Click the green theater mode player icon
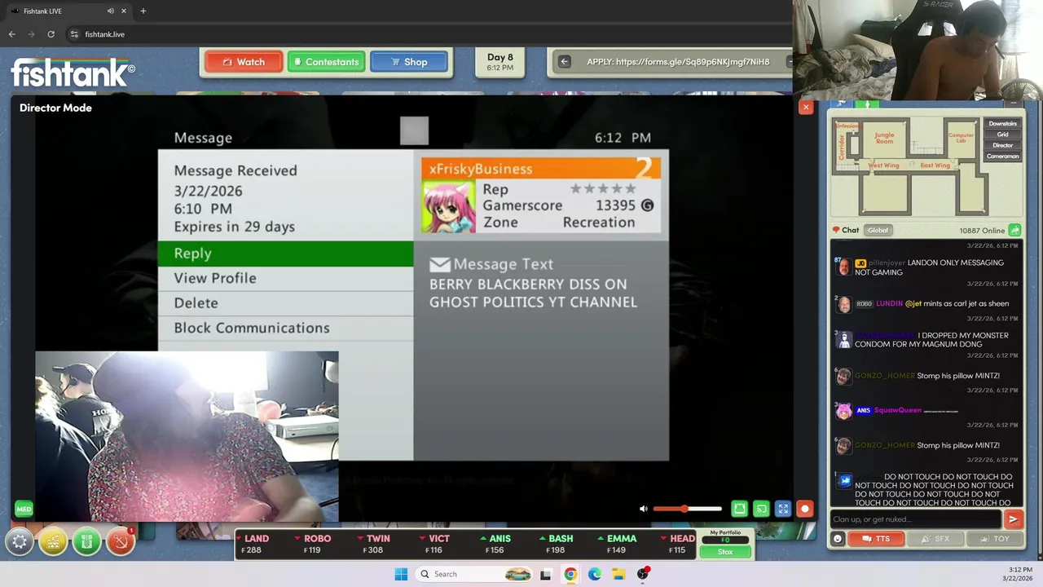Viewport: 1043px width, 587px height. click(x=739, y=509)
